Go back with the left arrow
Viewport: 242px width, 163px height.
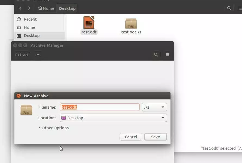click(x=20, y=8)
